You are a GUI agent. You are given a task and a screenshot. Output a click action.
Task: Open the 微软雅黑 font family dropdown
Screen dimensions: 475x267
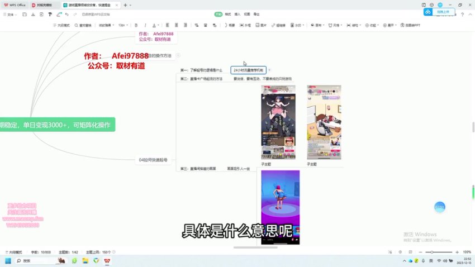pos(106,25)
